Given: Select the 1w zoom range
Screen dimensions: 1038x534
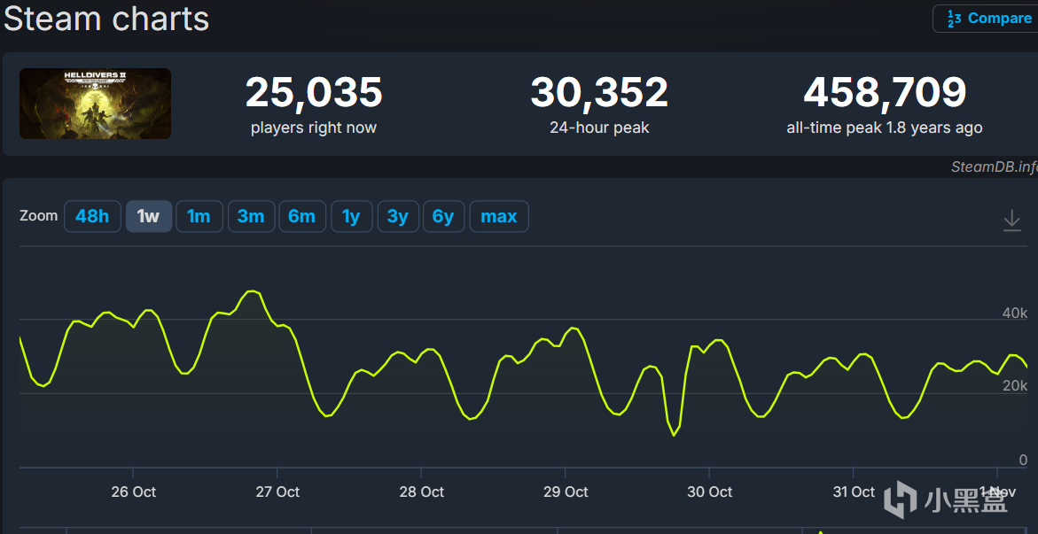Looking at the screenshot, I should pyautogui.click(x=149, y=216).
